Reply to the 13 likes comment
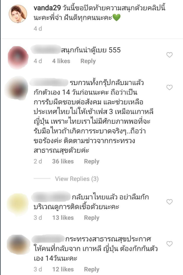The height and width of the screenshot is (275, 183). point(91,218)
